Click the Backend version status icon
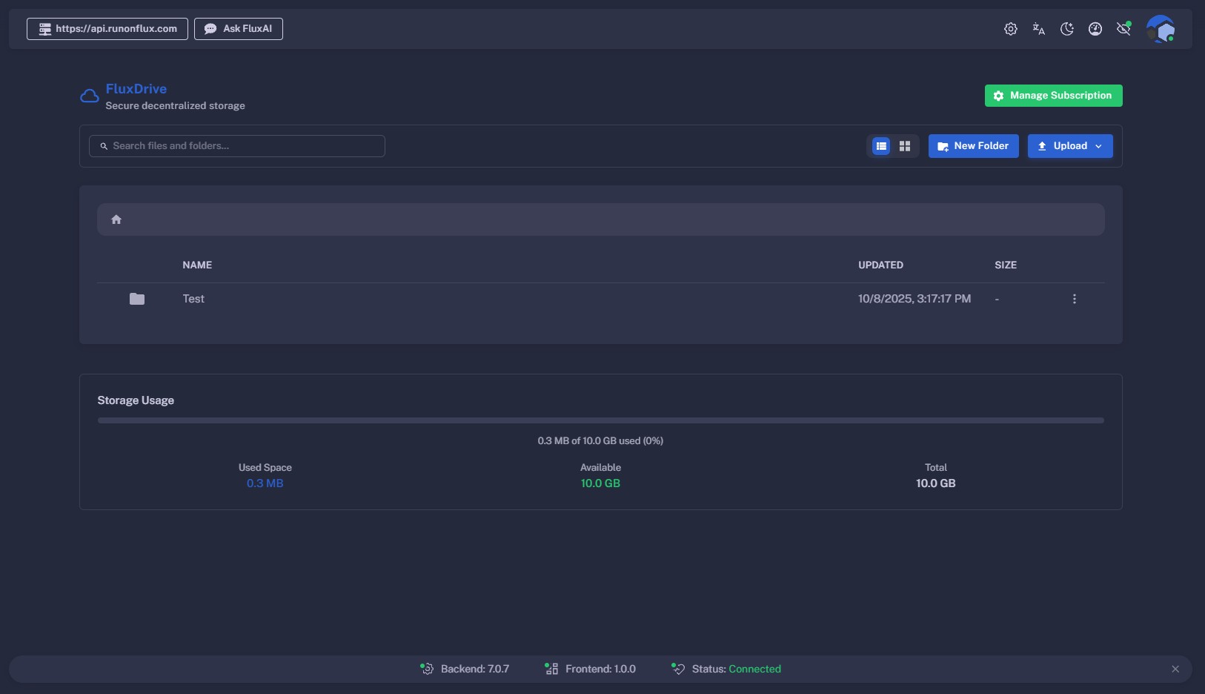The image size is (1205, 694). tap(427, 669)
